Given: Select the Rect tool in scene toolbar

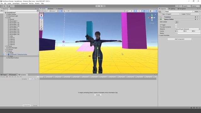Looking at the screenshot, I should [x=41, y=24].
